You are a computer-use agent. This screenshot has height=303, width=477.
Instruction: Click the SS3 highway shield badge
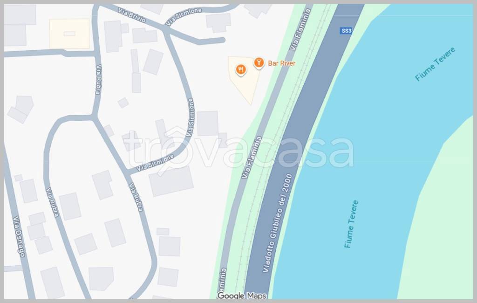point(346,31)
